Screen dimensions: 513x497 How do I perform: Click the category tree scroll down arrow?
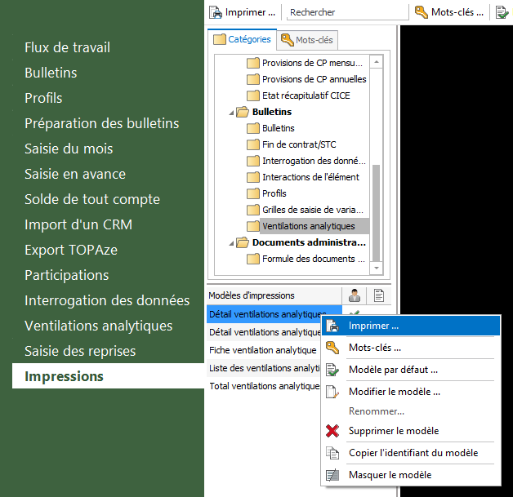377,268
